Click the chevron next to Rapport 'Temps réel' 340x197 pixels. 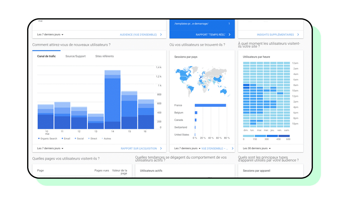(x=229, y=35)
